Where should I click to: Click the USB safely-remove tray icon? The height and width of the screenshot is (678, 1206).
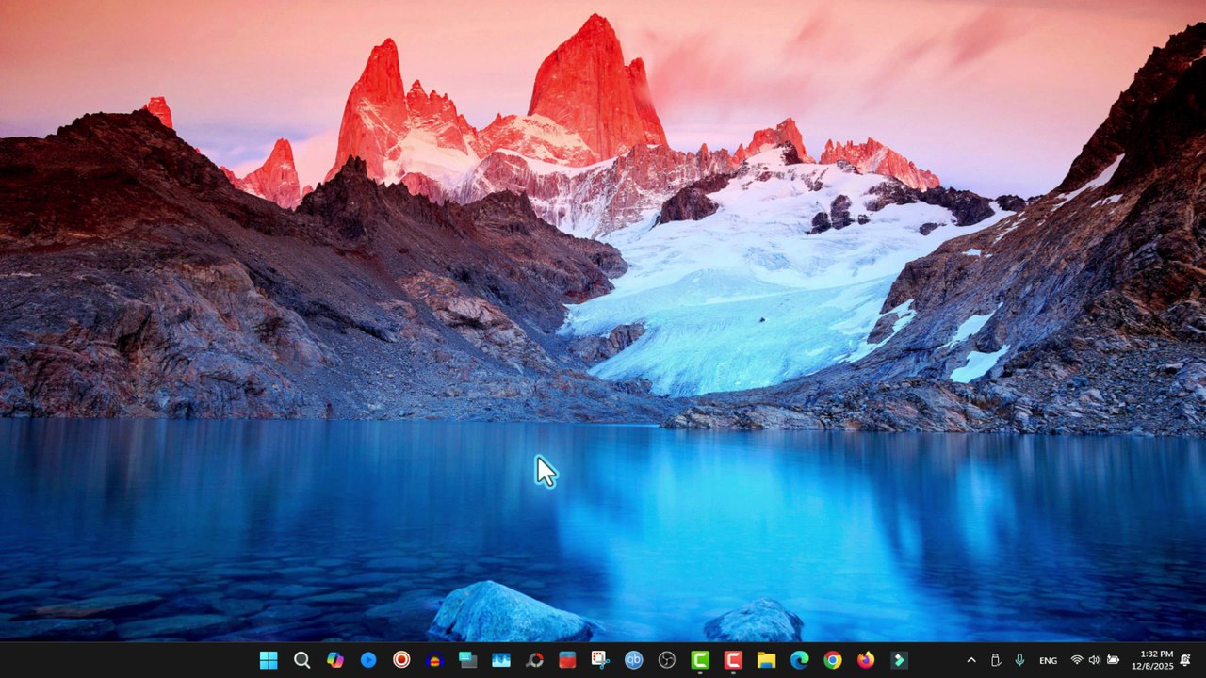pyautogui.click(x=996, y=660)
